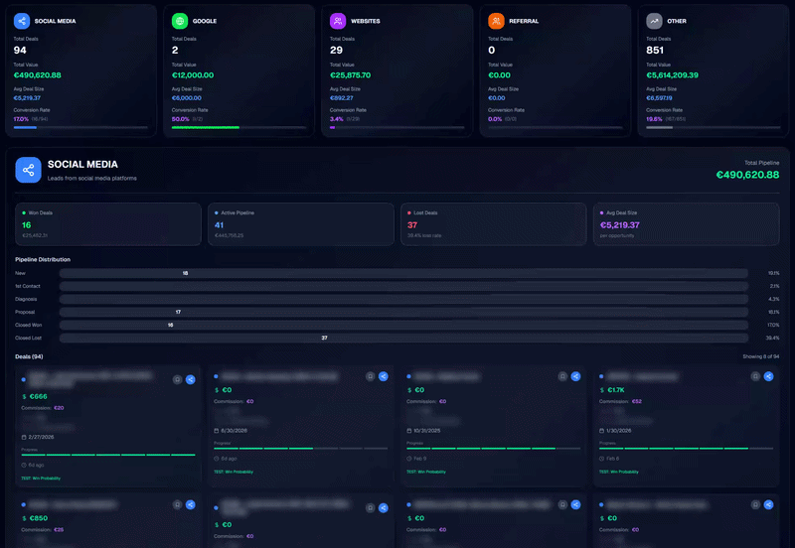
Task: Click the gray Other trend icon
Action: (x=654, y=21)
